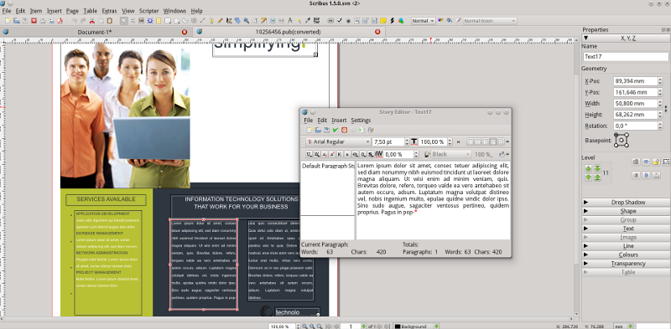Click the red Close document toolbar icon
The width and height of the screenshot is (671, 329).
(34, 20)
